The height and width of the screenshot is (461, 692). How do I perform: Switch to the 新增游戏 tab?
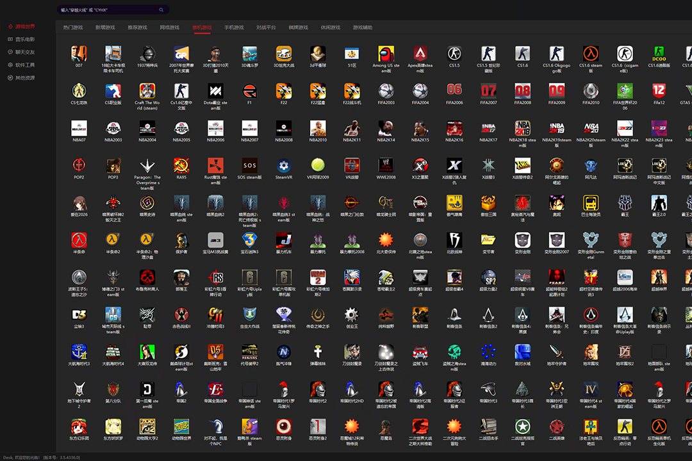coord(105,28)
